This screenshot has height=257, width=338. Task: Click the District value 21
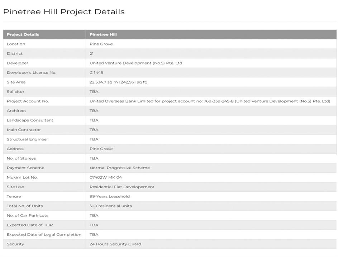(92, 53)
